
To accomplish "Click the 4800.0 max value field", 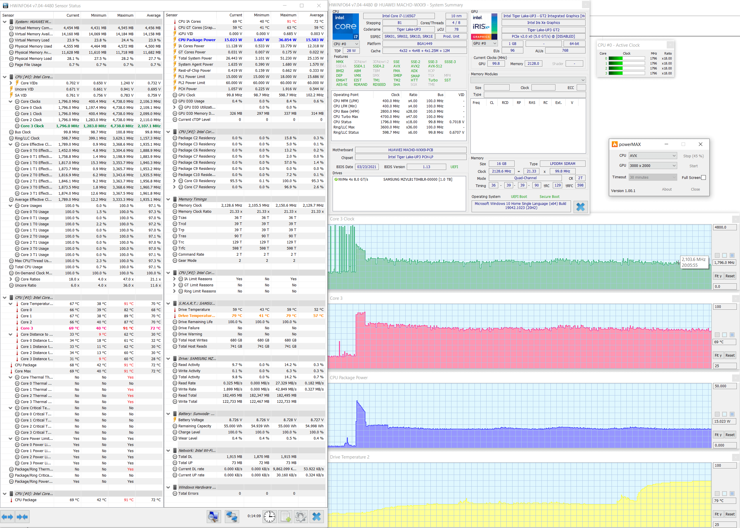I will tap(725, 227).
